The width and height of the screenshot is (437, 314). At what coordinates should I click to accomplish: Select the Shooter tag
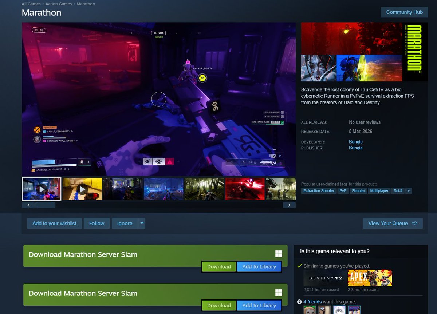coord(358,191)
